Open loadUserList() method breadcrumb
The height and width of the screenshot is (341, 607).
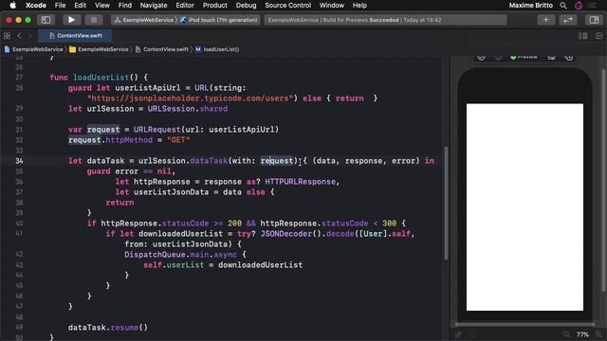pos(217,49)
